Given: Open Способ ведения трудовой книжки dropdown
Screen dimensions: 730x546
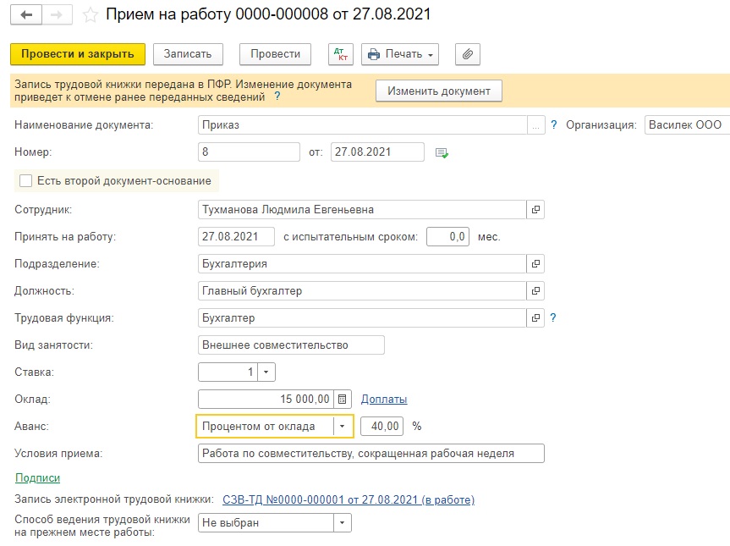Looking at the screenshot, I should tap(343, 522).
